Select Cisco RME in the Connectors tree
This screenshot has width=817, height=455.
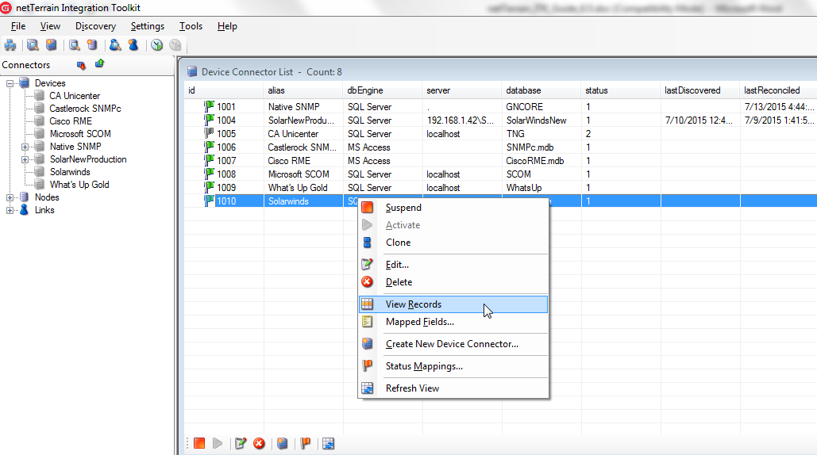point(71,121)
